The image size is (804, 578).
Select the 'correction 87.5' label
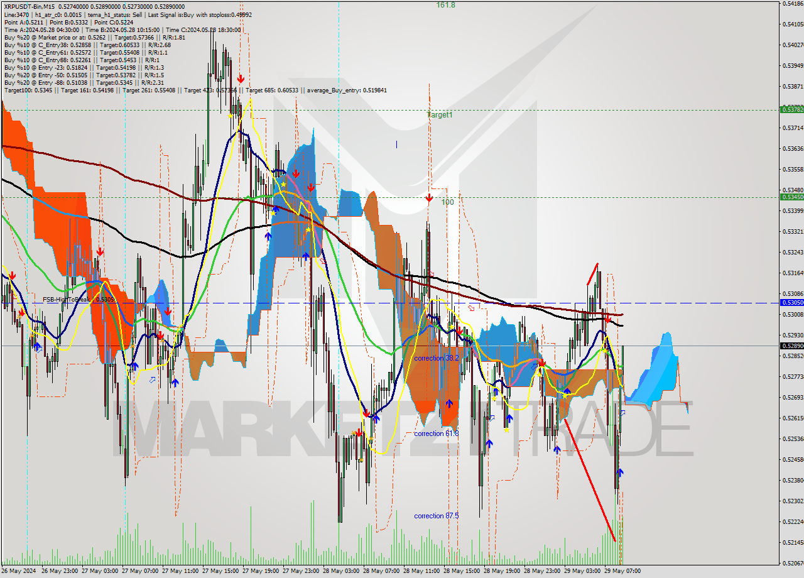pos(437,516)
